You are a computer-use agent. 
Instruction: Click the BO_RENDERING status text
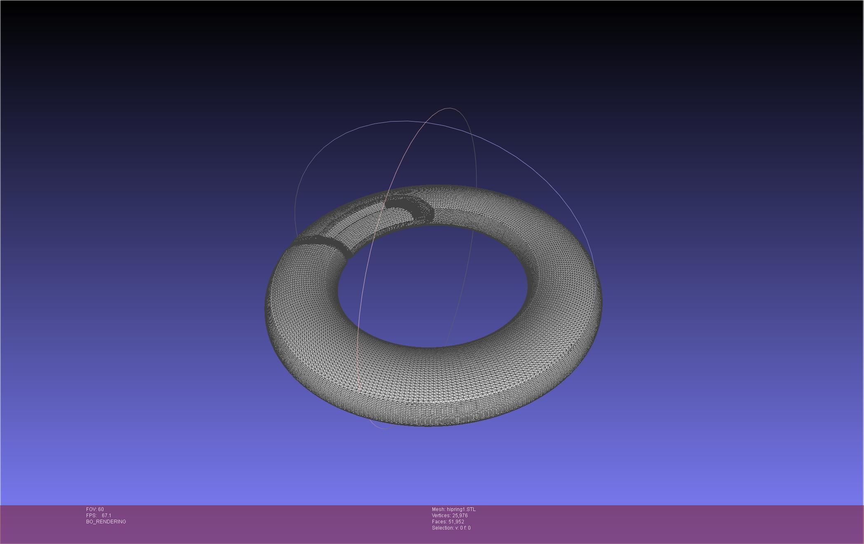[106, 522]
